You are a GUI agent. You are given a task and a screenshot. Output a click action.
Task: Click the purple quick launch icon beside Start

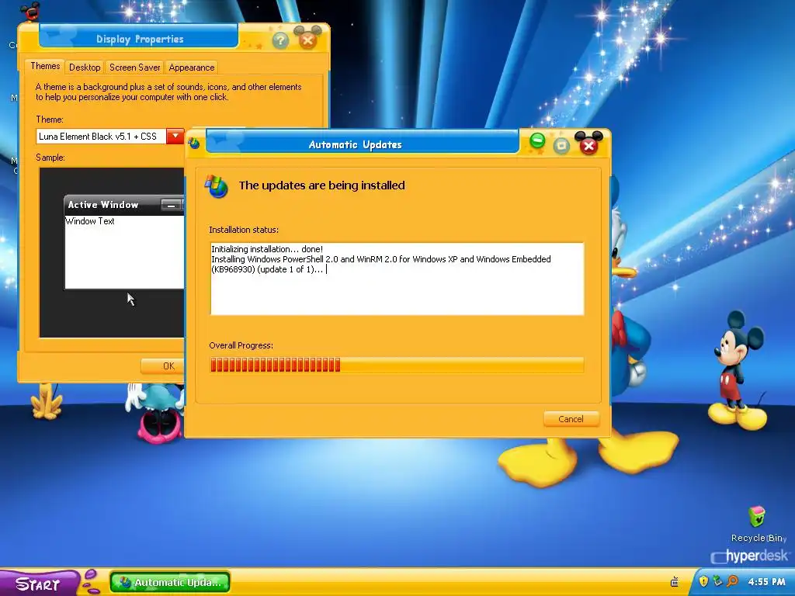pos(92,580)
